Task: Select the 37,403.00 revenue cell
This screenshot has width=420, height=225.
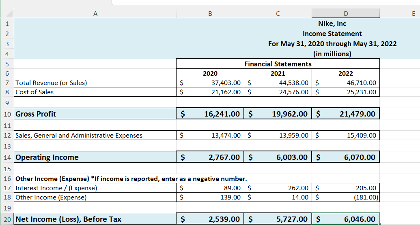Action: [x=210, y=83]
